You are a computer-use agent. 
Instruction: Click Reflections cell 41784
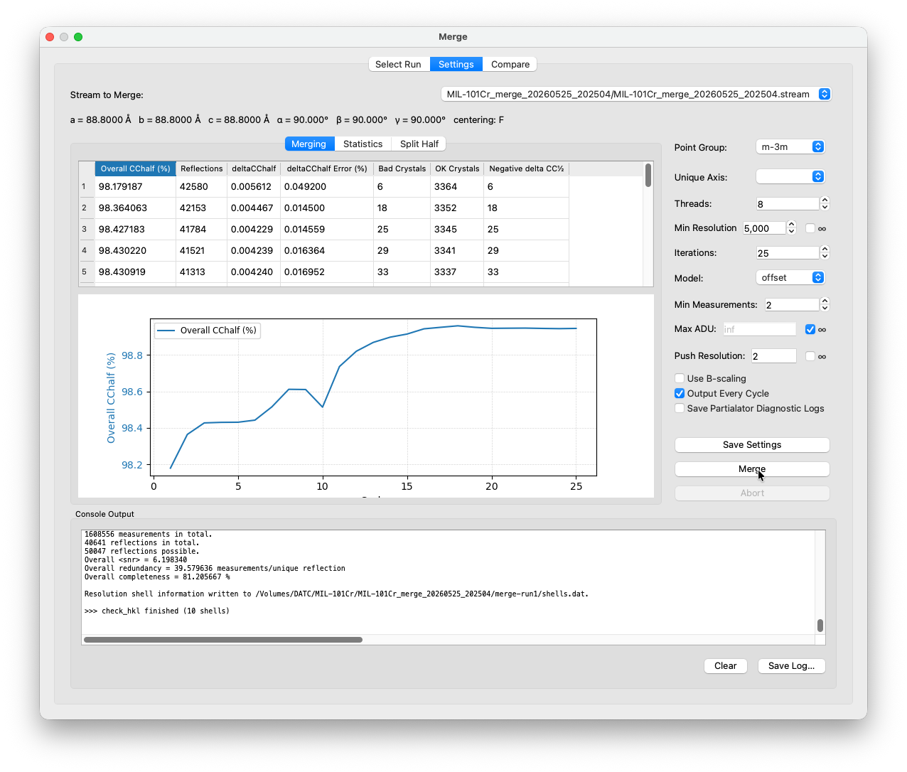click(201, 229)
